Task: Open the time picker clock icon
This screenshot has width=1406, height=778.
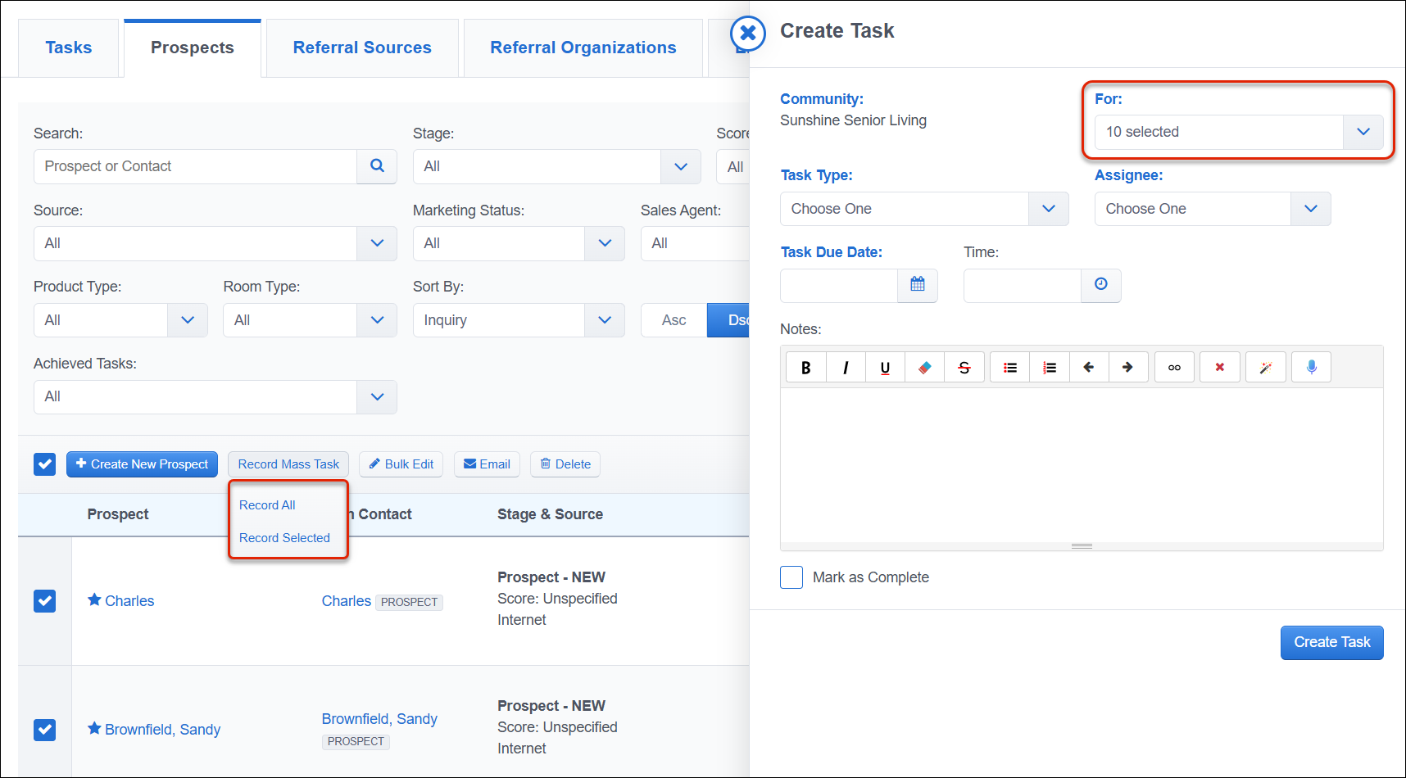Action: (1101, 286)
